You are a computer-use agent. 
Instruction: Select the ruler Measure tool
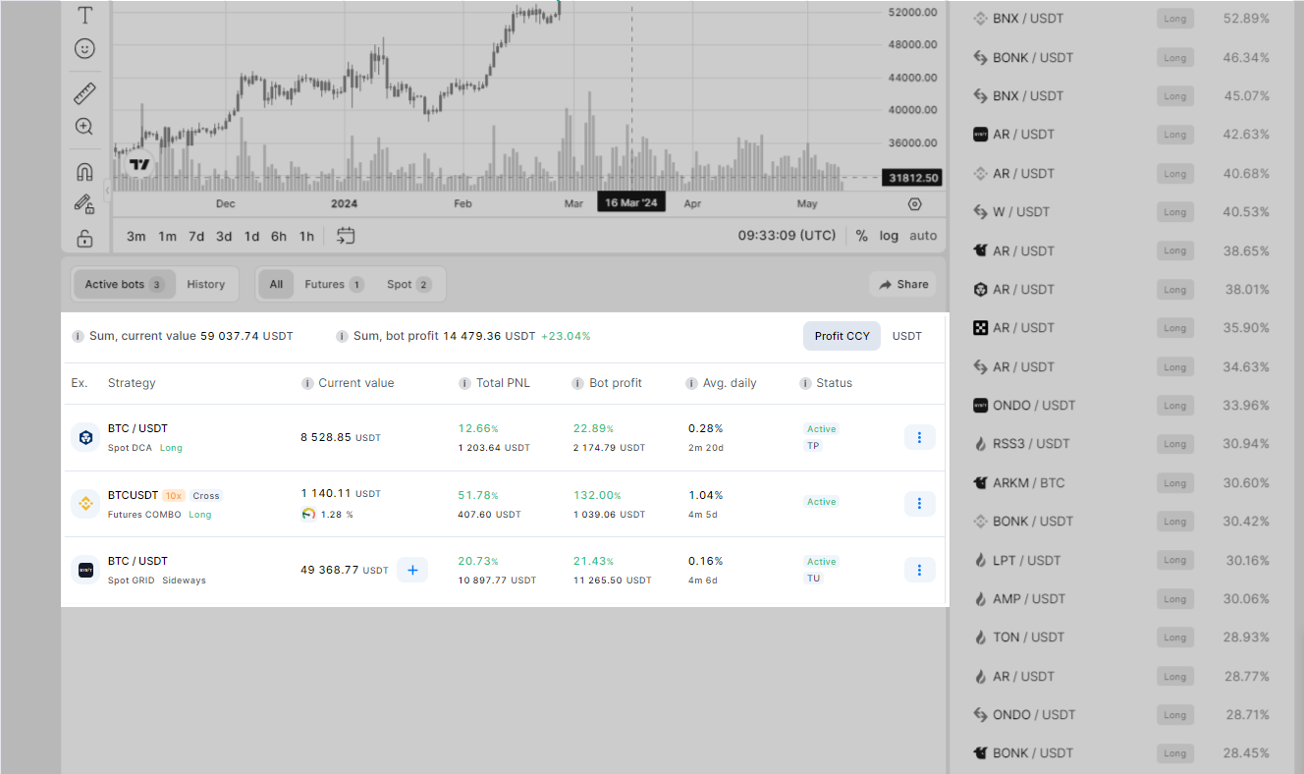(85, 94)
